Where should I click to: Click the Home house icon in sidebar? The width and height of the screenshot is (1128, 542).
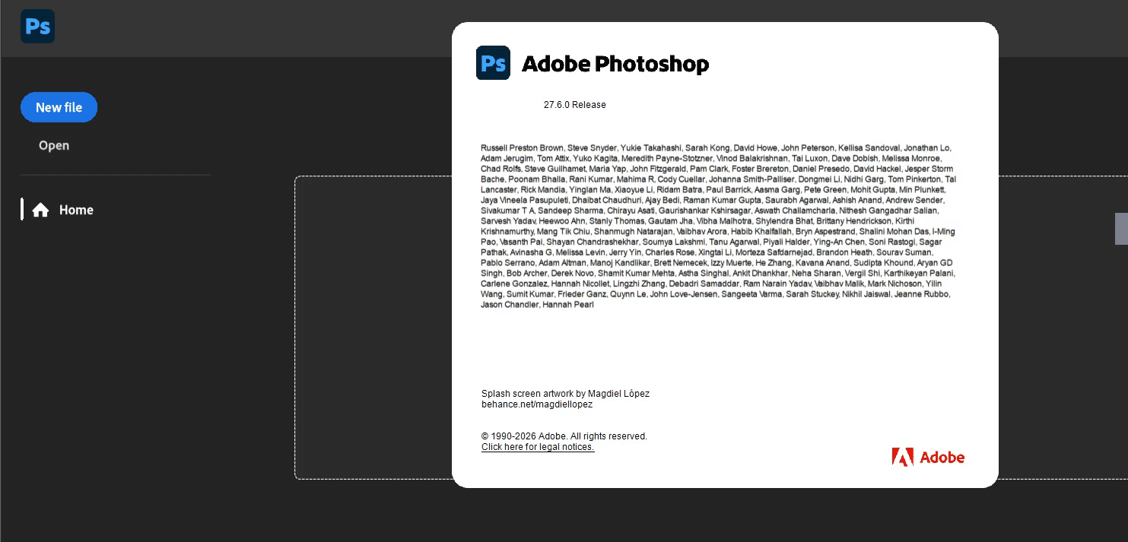[40, 210]
